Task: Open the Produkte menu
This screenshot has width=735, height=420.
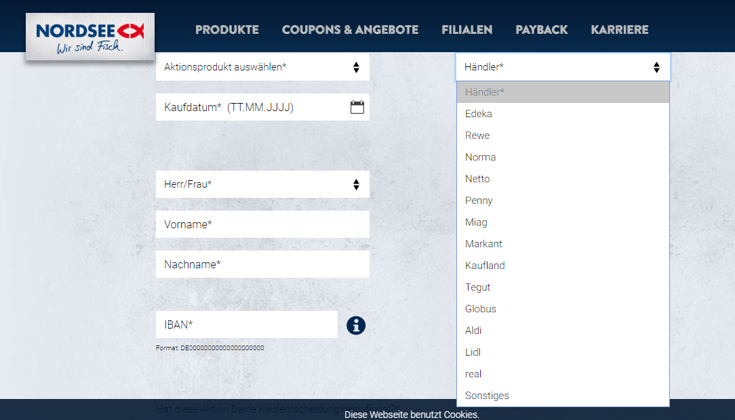Action: 227,30
